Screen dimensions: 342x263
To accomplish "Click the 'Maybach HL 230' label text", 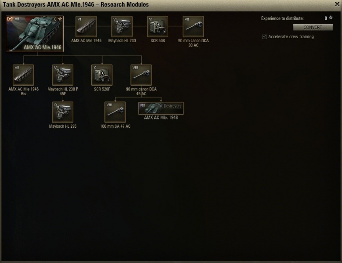I will click(122, 40).
